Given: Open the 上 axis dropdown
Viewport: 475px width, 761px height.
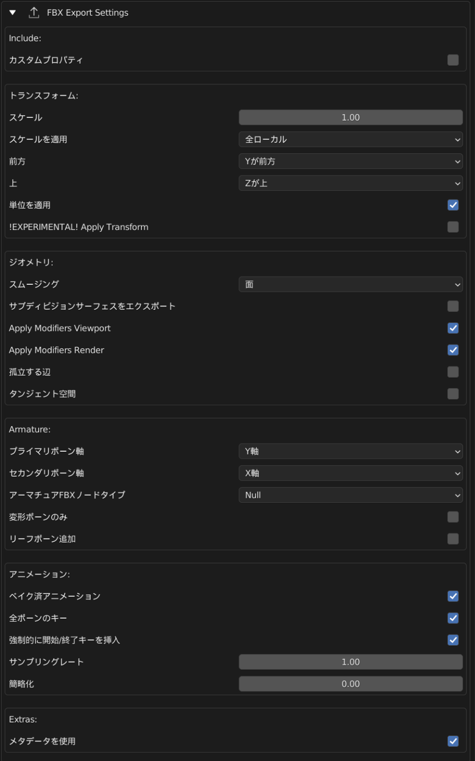Looking at the screenshot, I should pos(351,183).
